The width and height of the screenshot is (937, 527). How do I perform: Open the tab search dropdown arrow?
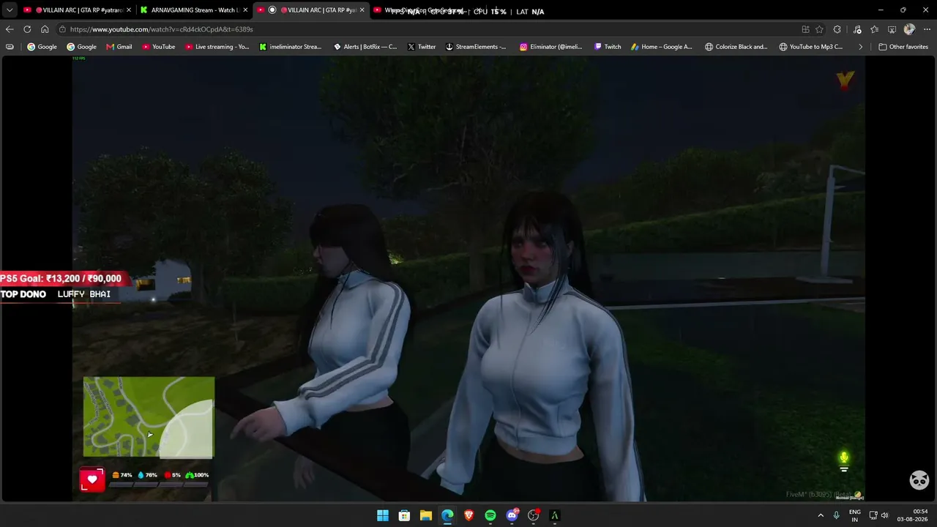pos(10,10)
